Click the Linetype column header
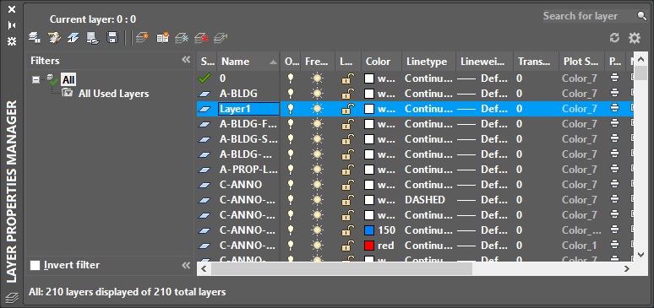Screen dimensions: 654x308 pyautogui.click(x=428, y=62)
